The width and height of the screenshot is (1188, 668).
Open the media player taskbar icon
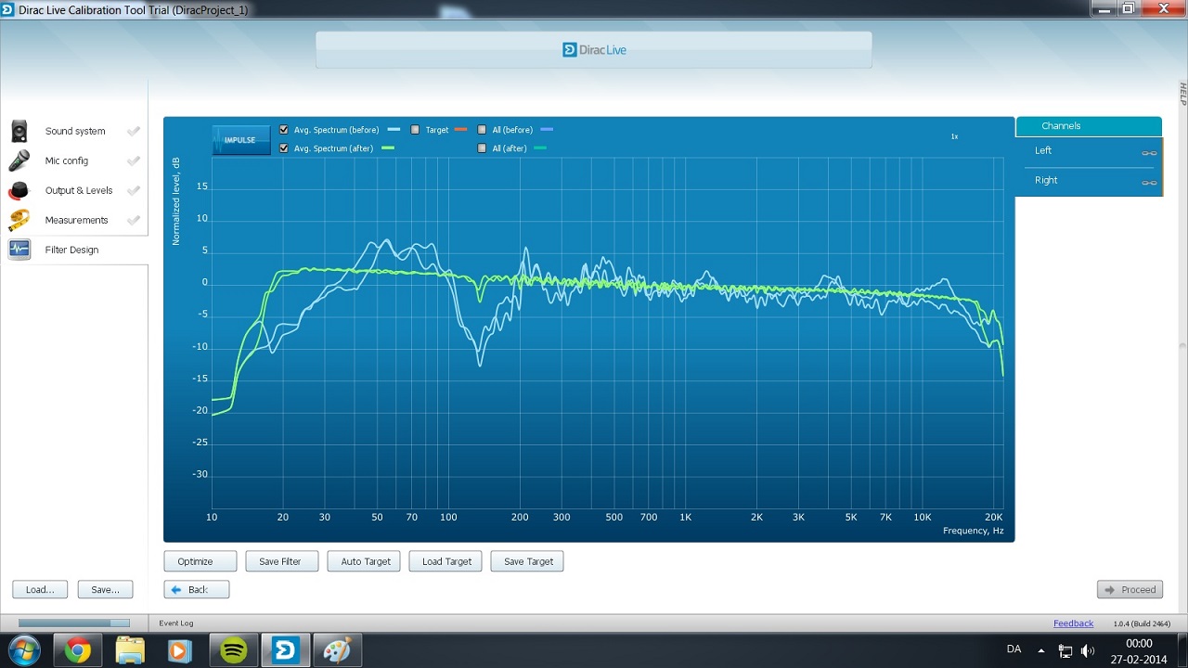coord(180,651)
